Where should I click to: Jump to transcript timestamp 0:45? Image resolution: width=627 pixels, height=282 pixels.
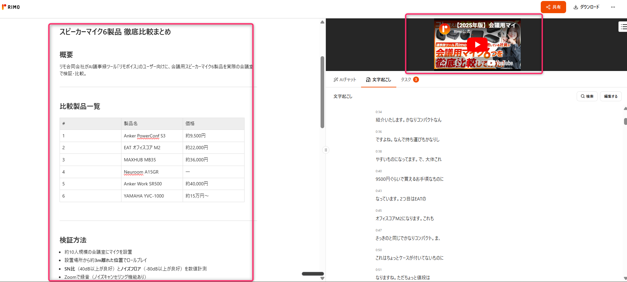(379, 211)
